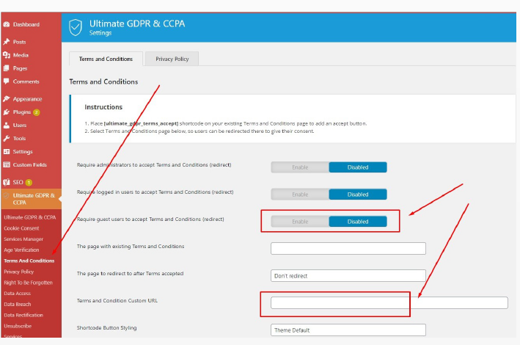
Task: Open existing Terms and Conditions page dropdown
Action: tap(348, 248)
